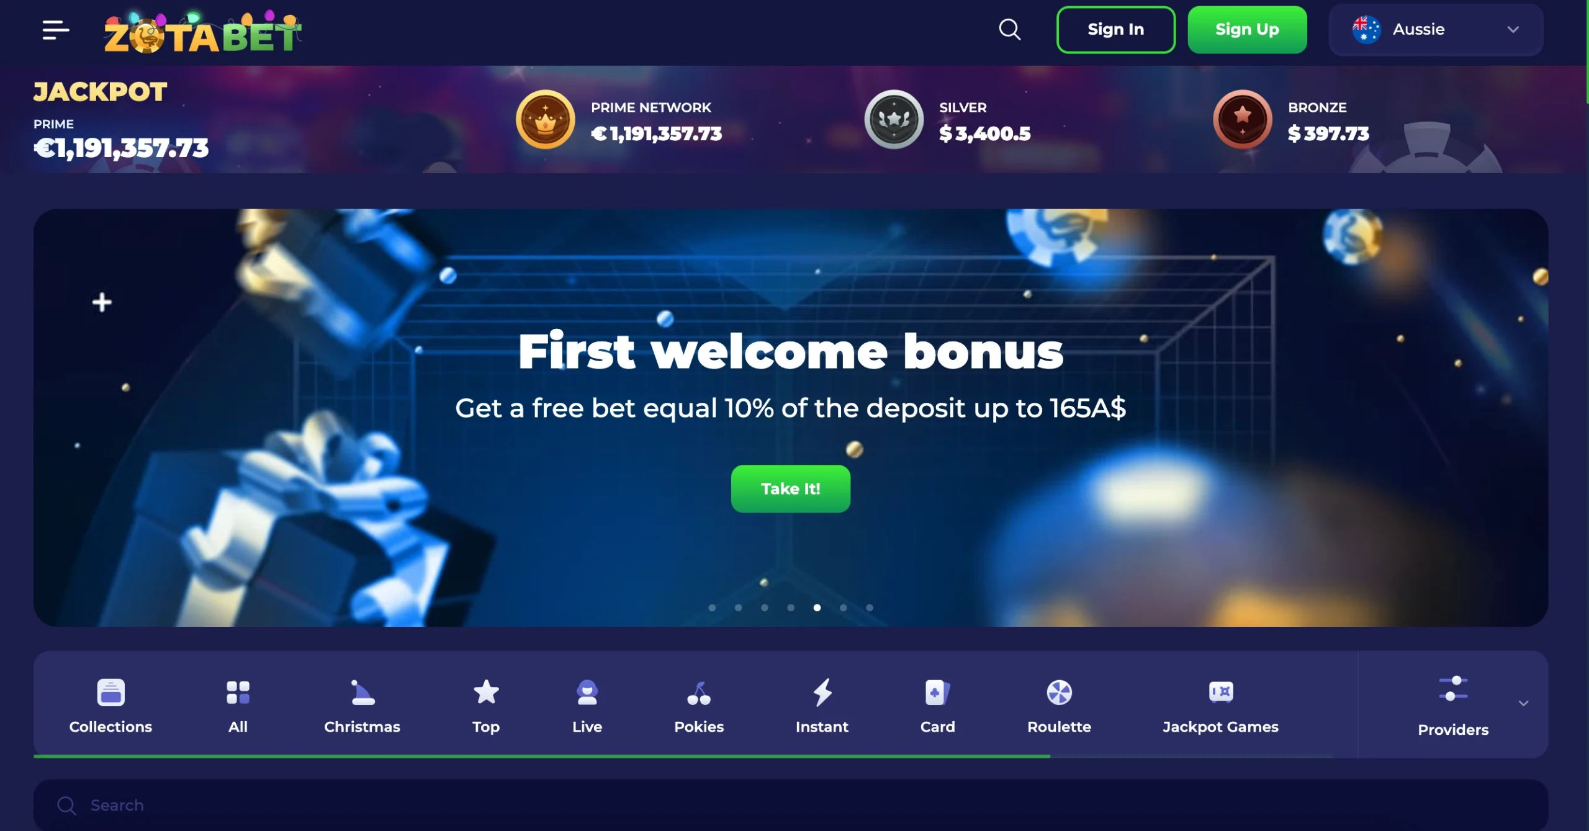Image resolution: width=1589 pixels, height=831 pixels.
Task: Select the sixth banner carousel dot
Action: 843,608
